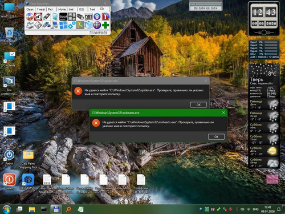Screen dimensions: 285x214
Task: Open the docx file on the desktop
Action: point(47,184)
